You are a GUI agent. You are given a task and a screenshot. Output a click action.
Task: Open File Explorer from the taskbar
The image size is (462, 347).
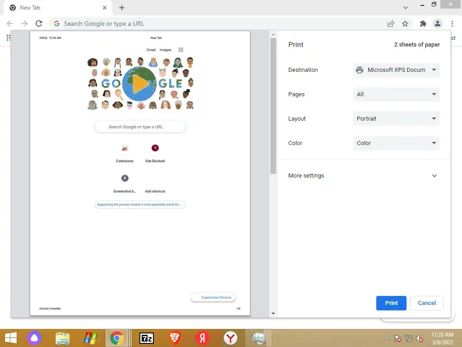tap(63, 338)
